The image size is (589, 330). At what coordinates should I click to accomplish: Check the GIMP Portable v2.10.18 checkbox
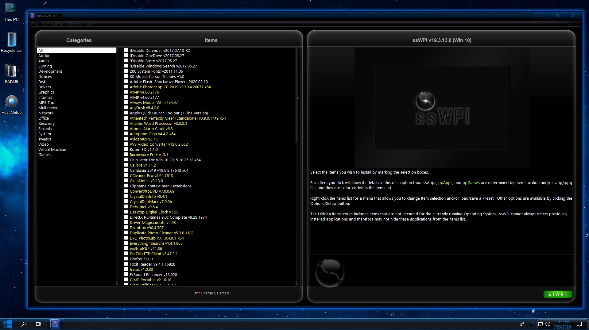click(x=126, y=280)
